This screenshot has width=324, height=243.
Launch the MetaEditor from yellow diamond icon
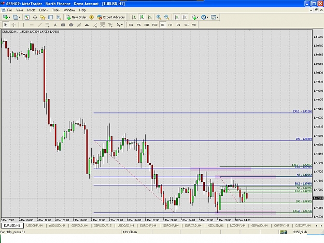pyautogui.click(x=92, y=17)
